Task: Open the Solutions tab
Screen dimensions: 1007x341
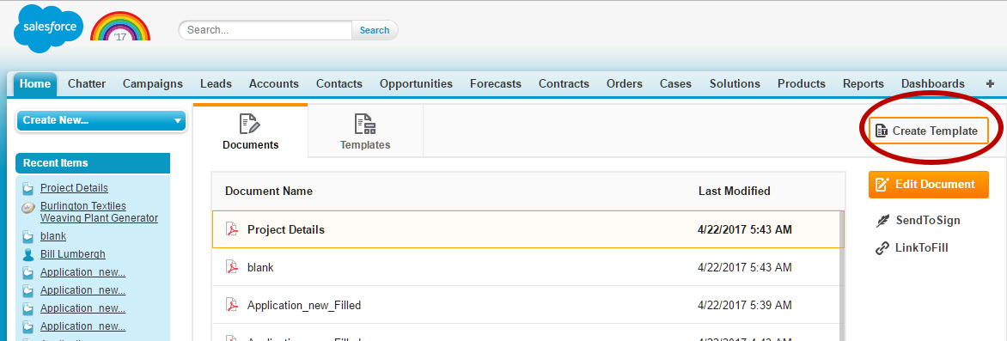Action: 735,83
